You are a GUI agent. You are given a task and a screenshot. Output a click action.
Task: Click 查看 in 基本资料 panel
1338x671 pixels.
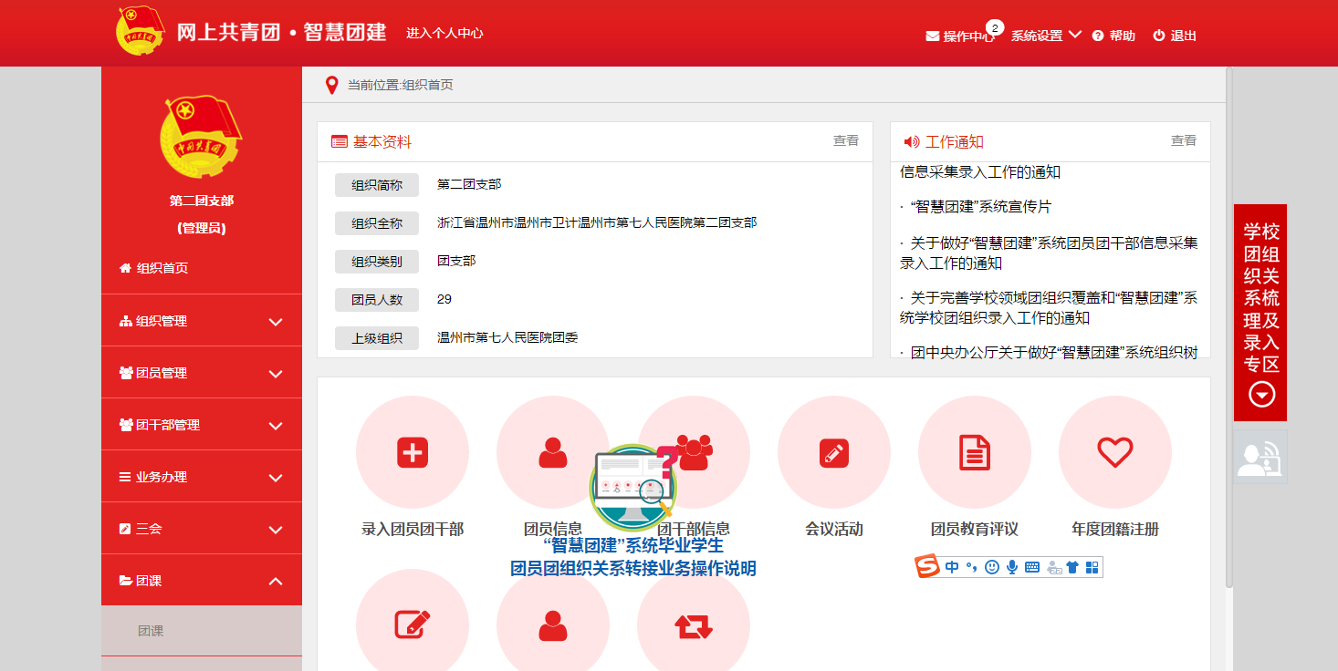tap(845, 140)
